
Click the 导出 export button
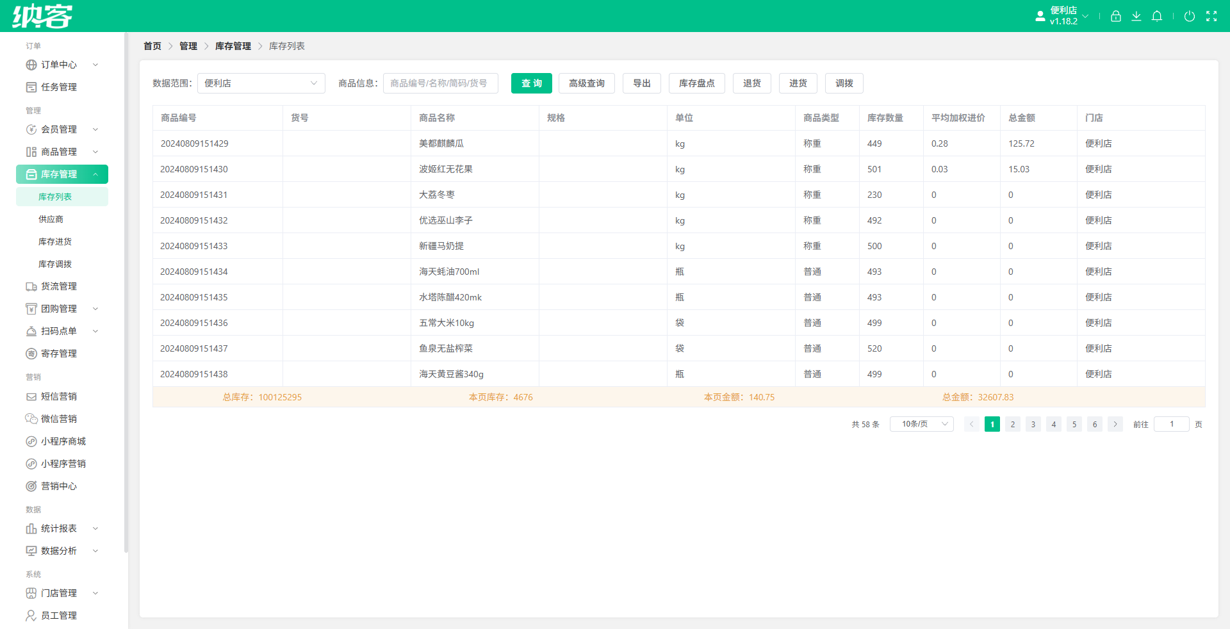(642, 83)
